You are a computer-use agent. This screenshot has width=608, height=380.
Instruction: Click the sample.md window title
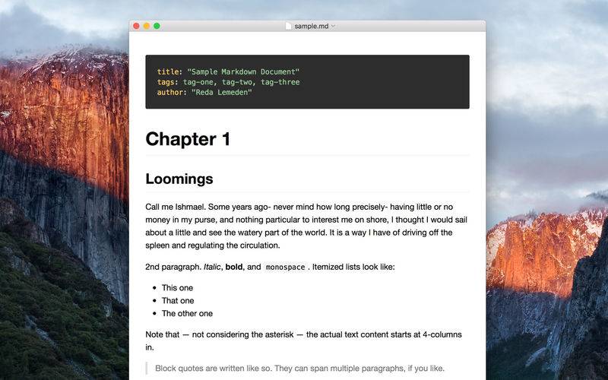tap(312, 26)
